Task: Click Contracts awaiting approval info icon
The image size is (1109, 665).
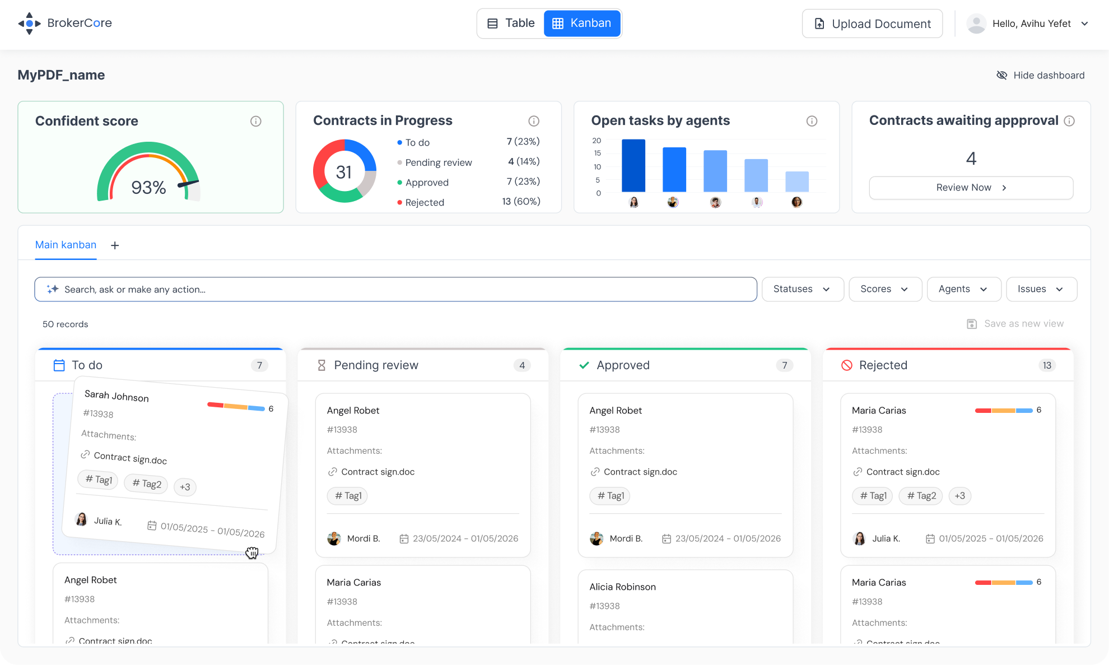Action: click(x=1069, y=121)
